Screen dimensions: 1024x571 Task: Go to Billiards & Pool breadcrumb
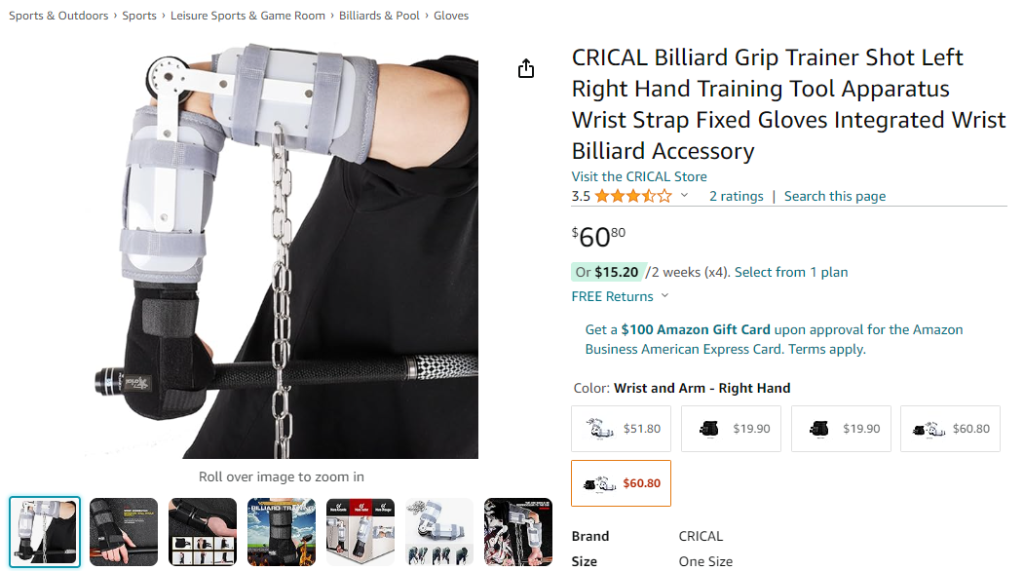click(x=380, y=16)
